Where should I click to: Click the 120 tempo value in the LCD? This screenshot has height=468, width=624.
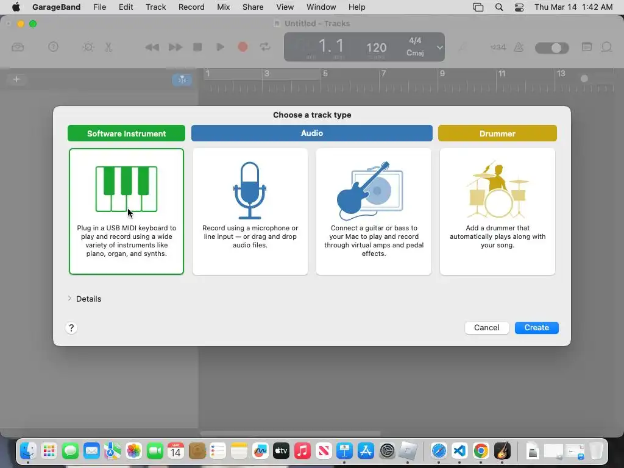(x=376, y=48)
